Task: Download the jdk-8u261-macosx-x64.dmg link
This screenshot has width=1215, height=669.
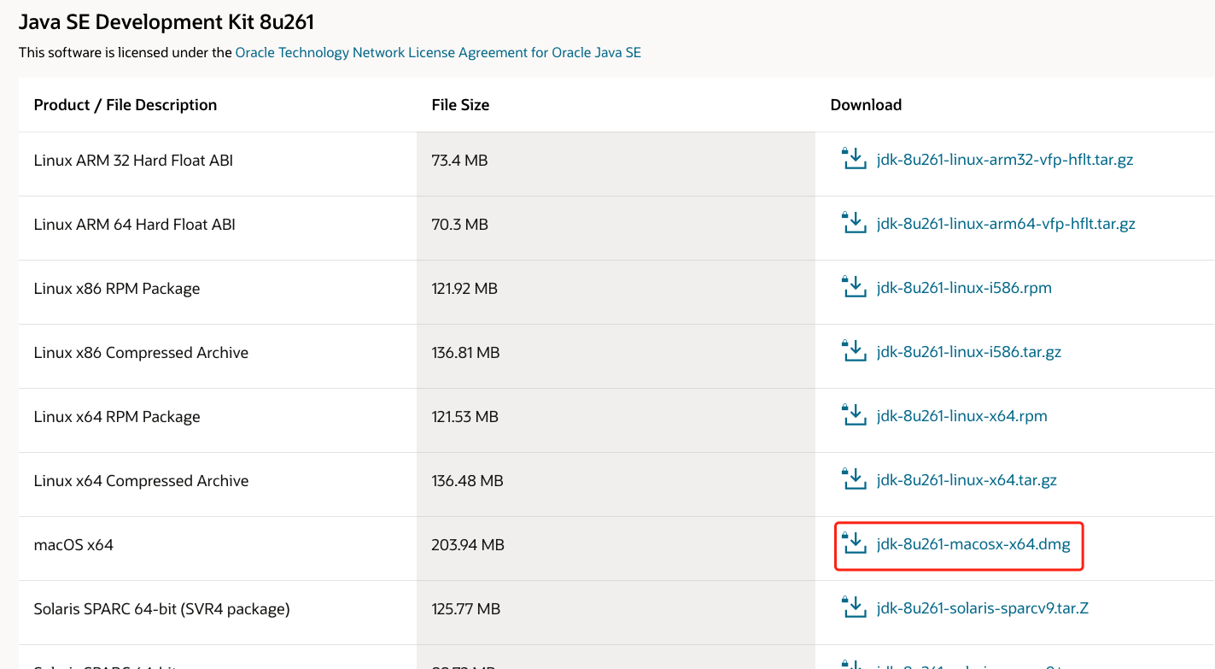Action: [973, 544]
